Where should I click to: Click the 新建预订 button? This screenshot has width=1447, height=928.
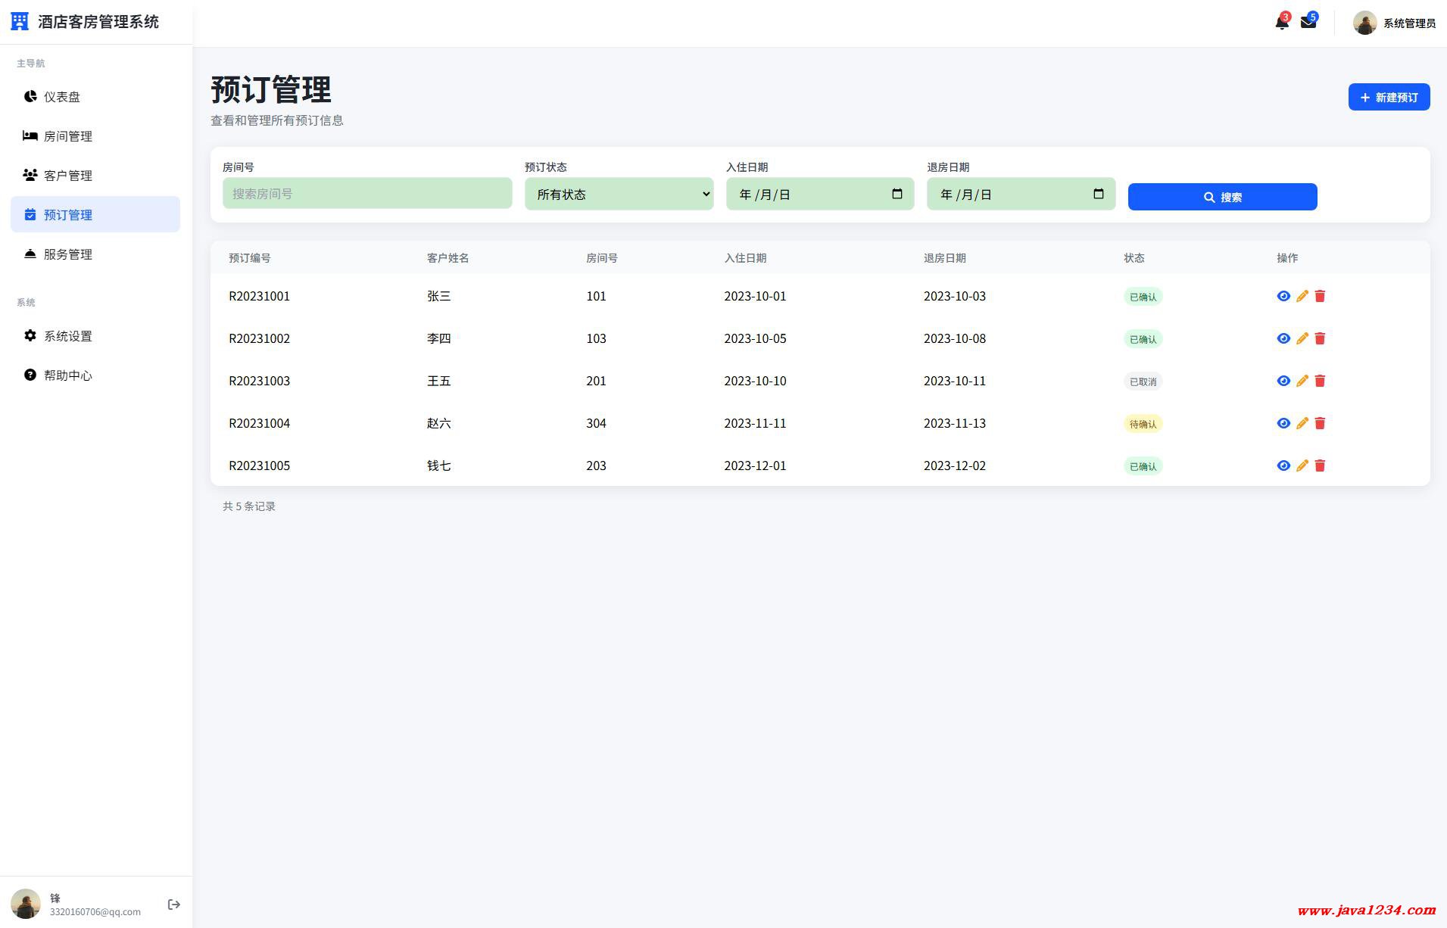click(x=1388, y=97)
